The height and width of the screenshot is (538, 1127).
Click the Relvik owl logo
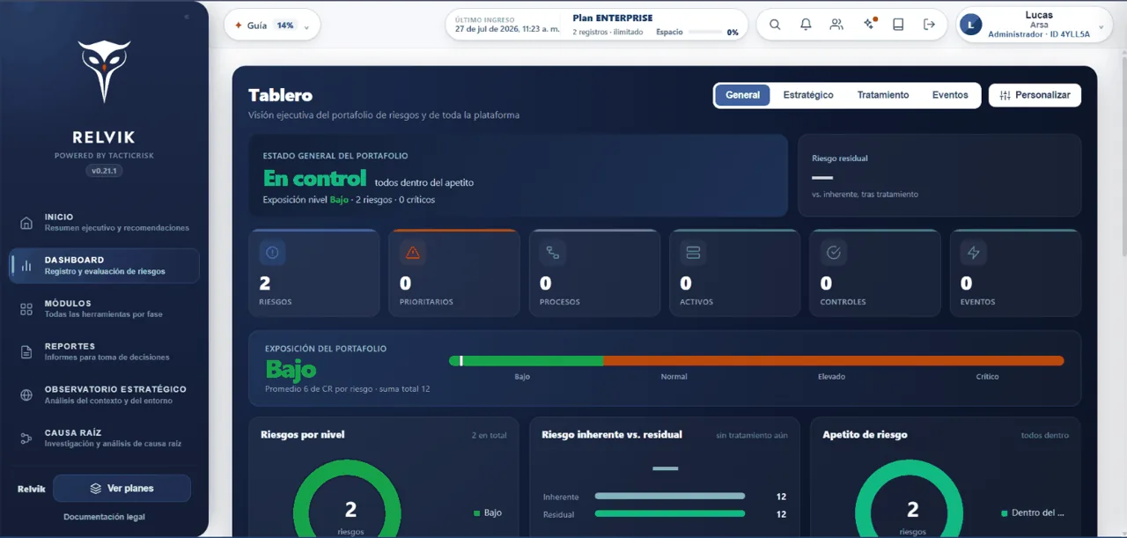click(x=105, y=71)
